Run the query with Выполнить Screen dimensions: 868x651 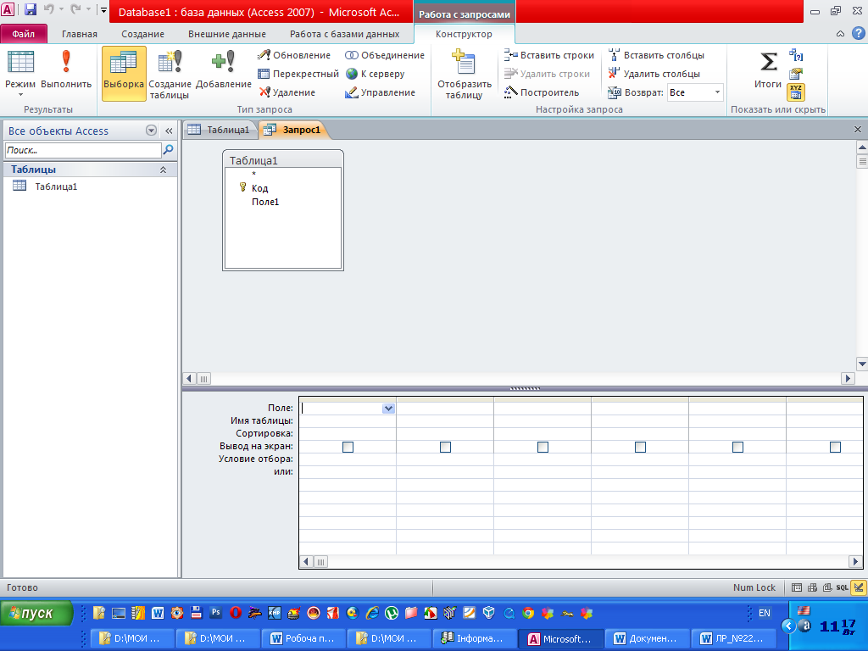tap(66, 70)
